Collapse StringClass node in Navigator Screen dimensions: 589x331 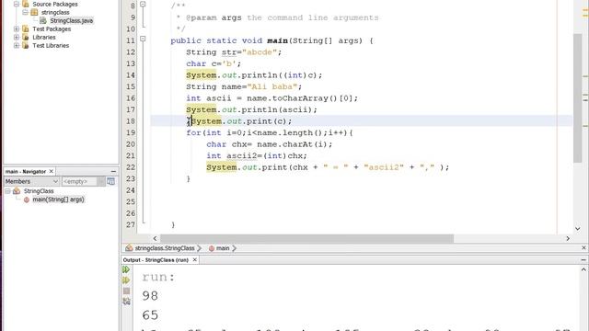[7, 191]
